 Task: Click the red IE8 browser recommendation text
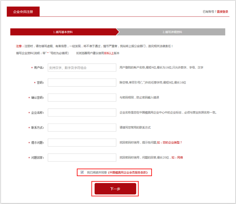point(106,53)
